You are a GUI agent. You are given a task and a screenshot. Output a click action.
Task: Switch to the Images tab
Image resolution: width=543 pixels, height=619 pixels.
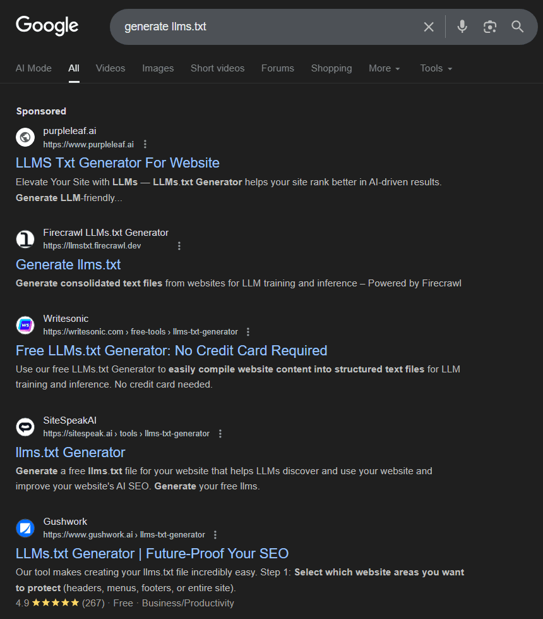point(158,68)
